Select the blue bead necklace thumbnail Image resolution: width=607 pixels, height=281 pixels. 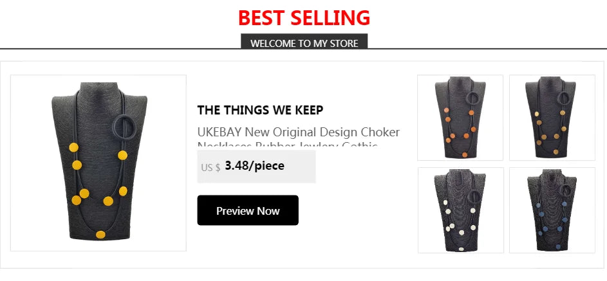pos(552,210)
